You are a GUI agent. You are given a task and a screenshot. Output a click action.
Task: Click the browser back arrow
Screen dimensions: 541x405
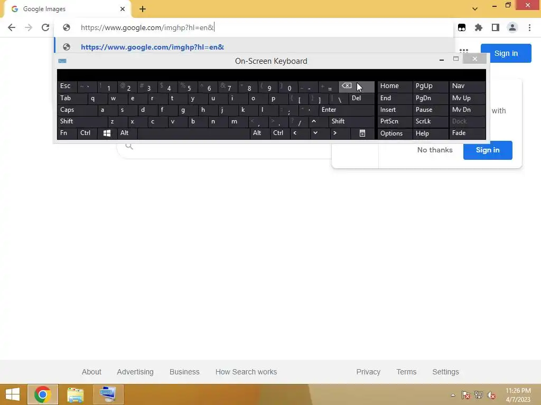12,27
